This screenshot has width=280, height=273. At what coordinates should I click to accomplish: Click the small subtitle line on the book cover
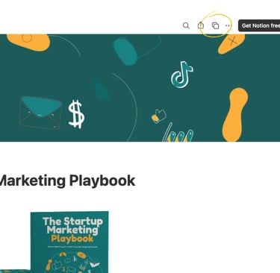coord(72,247)
